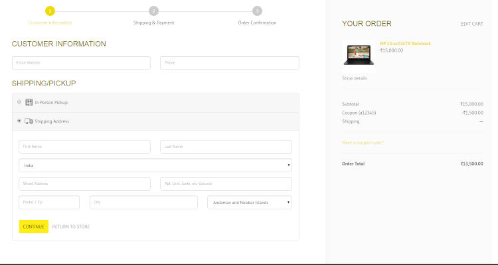Open Edit Cart link
The height and width of the screenshot is (265, 498).
(x=471, y=24)
